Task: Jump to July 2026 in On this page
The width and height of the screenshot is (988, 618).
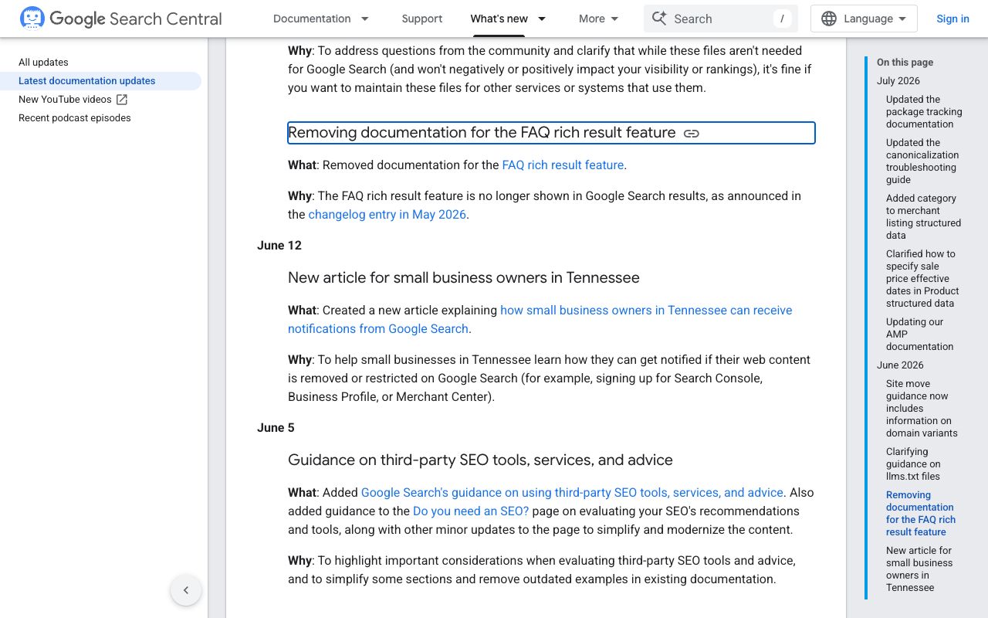Action: pos(898,80)
